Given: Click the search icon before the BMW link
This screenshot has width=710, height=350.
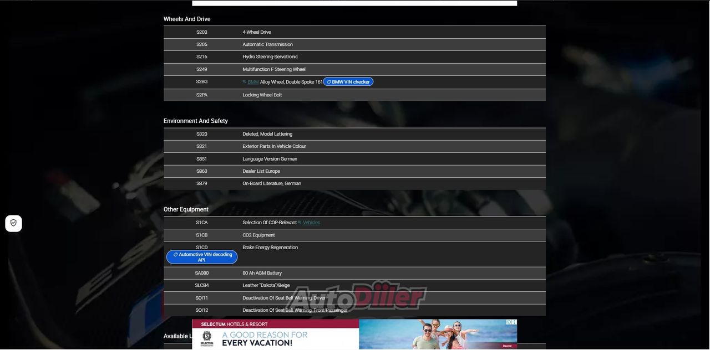Looking at the screenshot, I should coord(245,82).
